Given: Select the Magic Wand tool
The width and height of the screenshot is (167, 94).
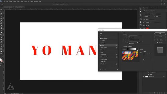Looking at the screenshot, I should [1, 16].
